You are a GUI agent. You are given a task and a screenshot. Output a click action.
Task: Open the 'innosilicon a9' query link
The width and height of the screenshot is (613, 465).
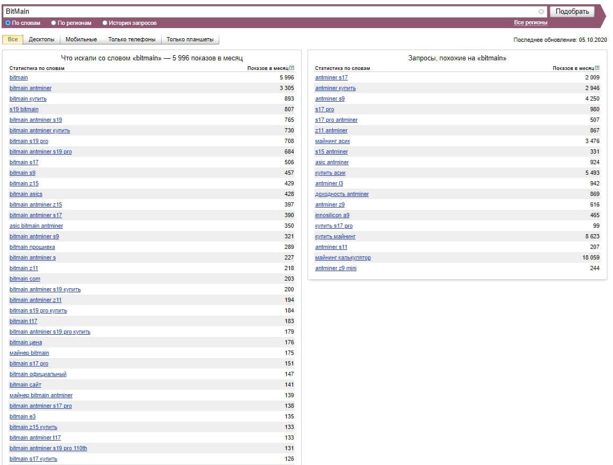click(332, 215)
